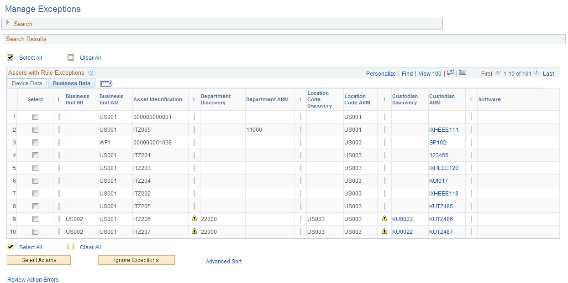Open Advanced Sort
This screenshot has height=283, width=568.
(x=223, y=261)
